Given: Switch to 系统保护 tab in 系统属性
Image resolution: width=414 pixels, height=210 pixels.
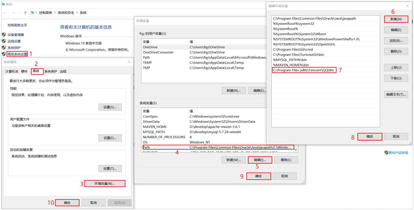Looking at the screenshot, I should point(51,71).
